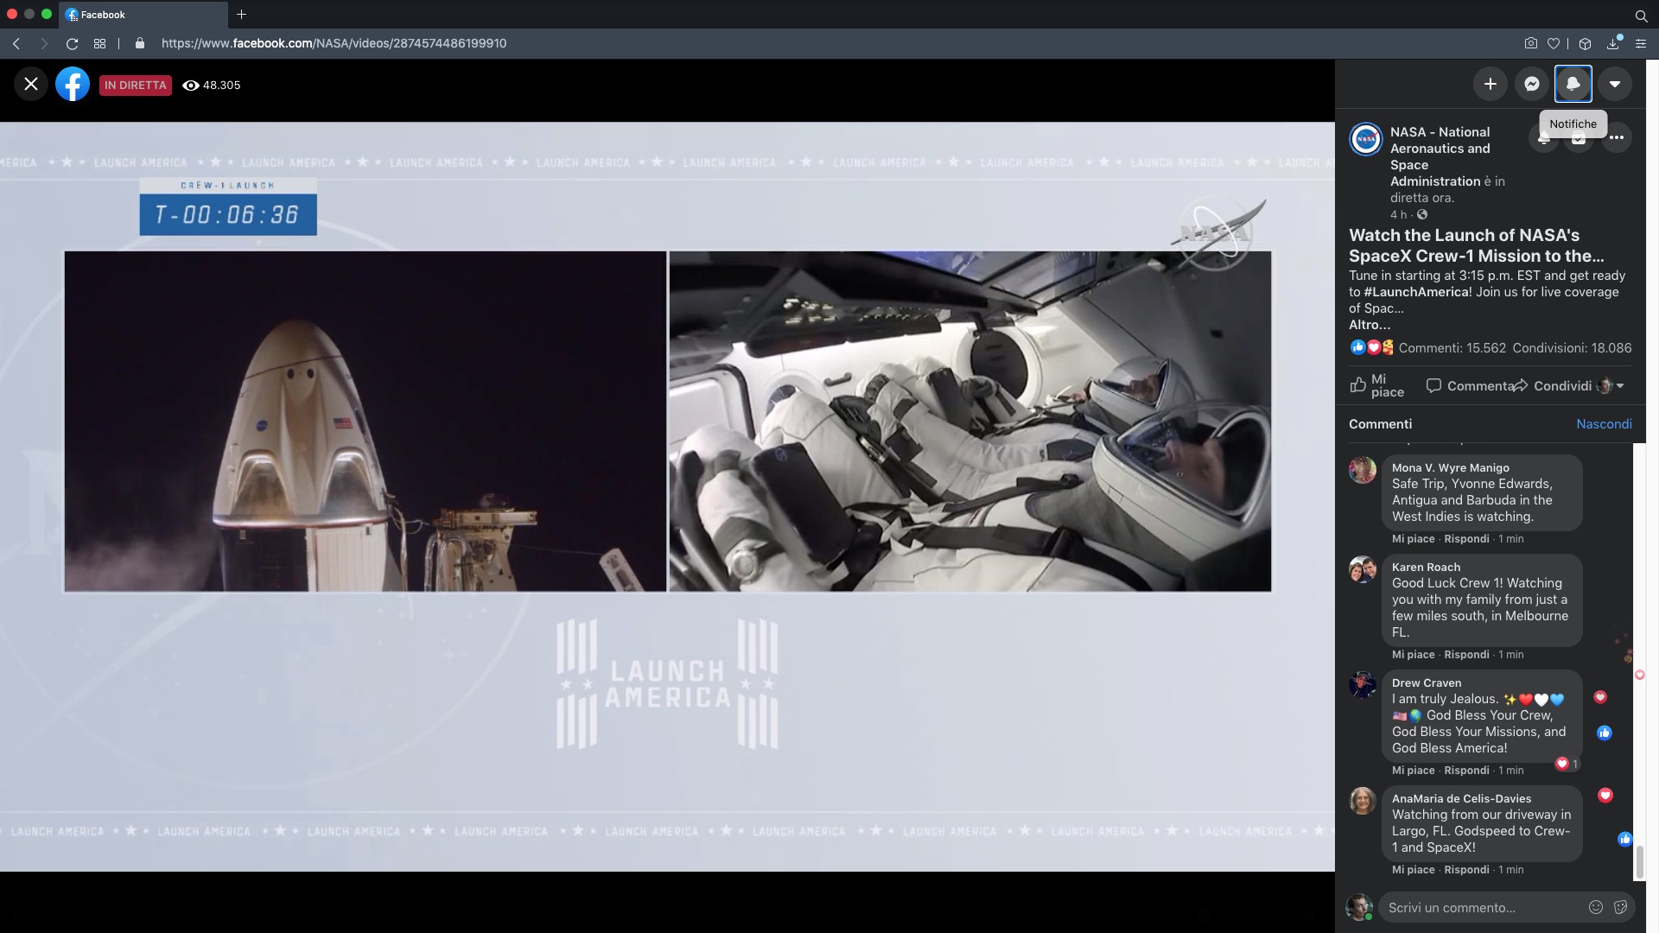Click the live video player
Image resolution: width=1659 pixels, height=933 pixels.
tap(667, 497)
